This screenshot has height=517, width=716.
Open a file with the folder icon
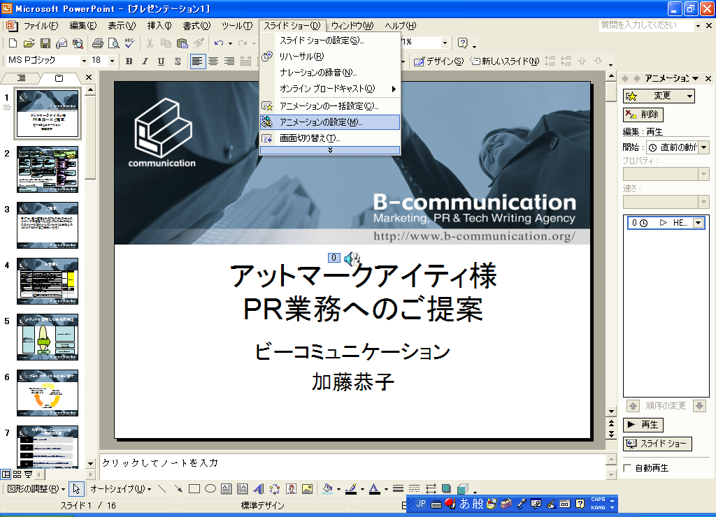pyautogui.click(x=29, y=43)
